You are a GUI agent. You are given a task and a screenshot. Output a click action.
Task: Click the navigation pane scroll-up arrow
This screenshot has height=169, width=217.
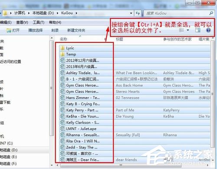pyautogui.click(x=52, y=38)
